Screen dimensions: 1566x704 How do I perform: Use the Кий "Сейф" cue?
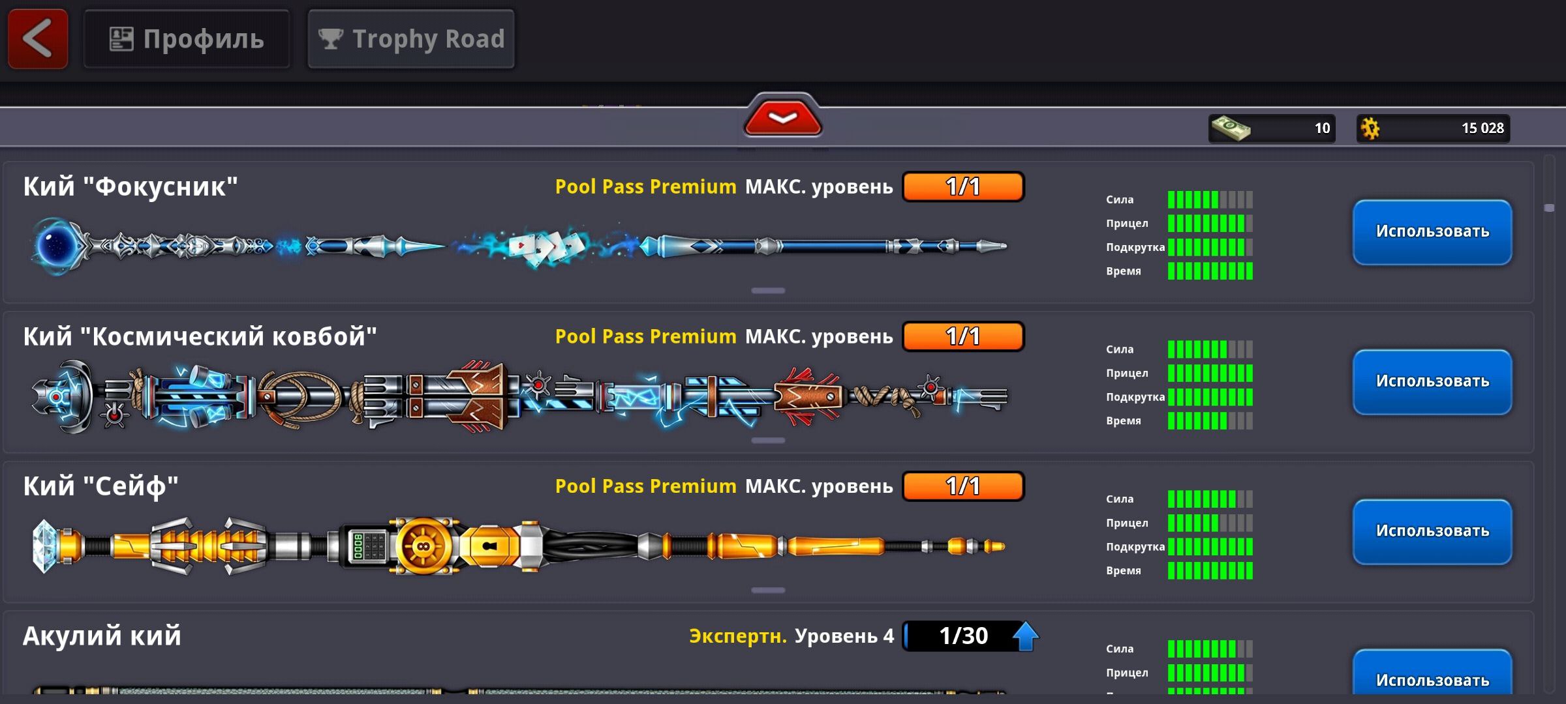click(1432, 532)
